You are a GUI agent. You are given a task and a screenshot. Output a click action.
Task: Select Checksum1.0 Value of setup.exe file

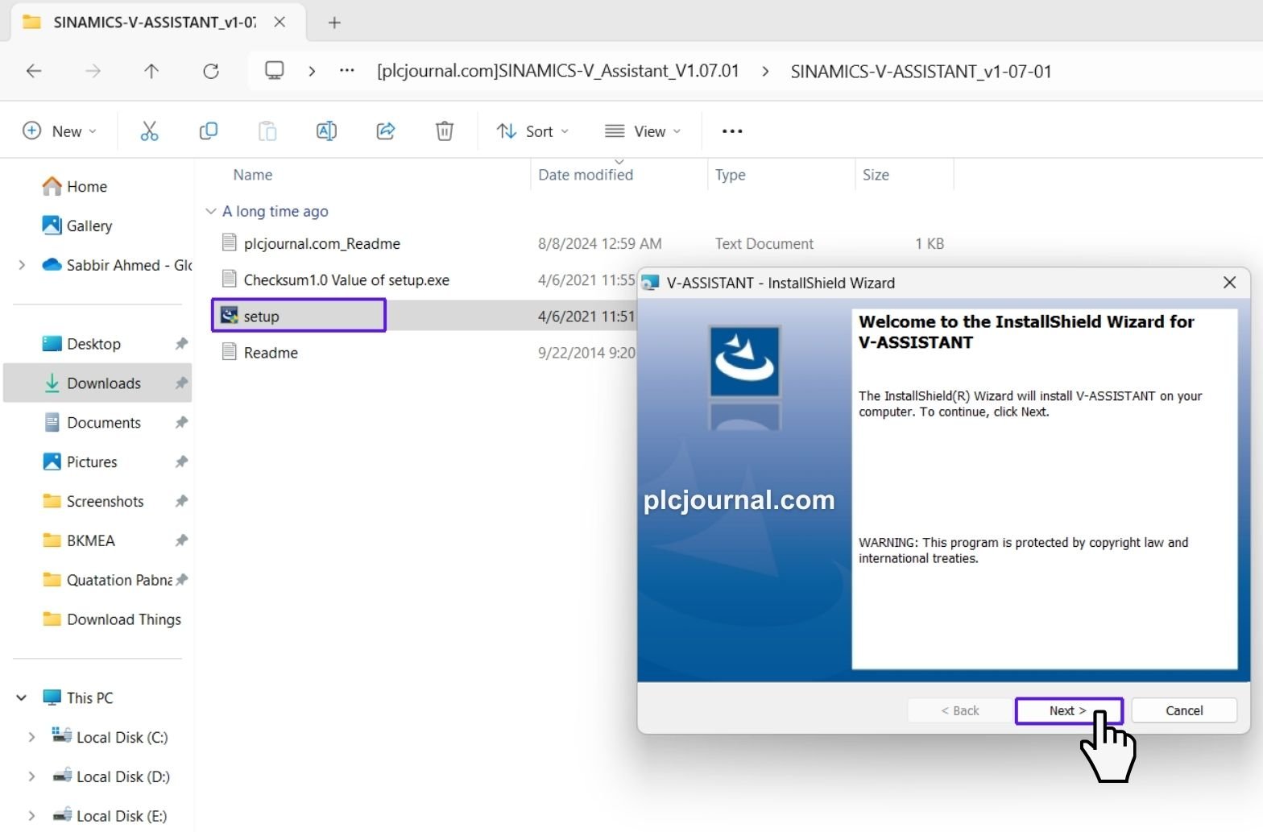346,279
